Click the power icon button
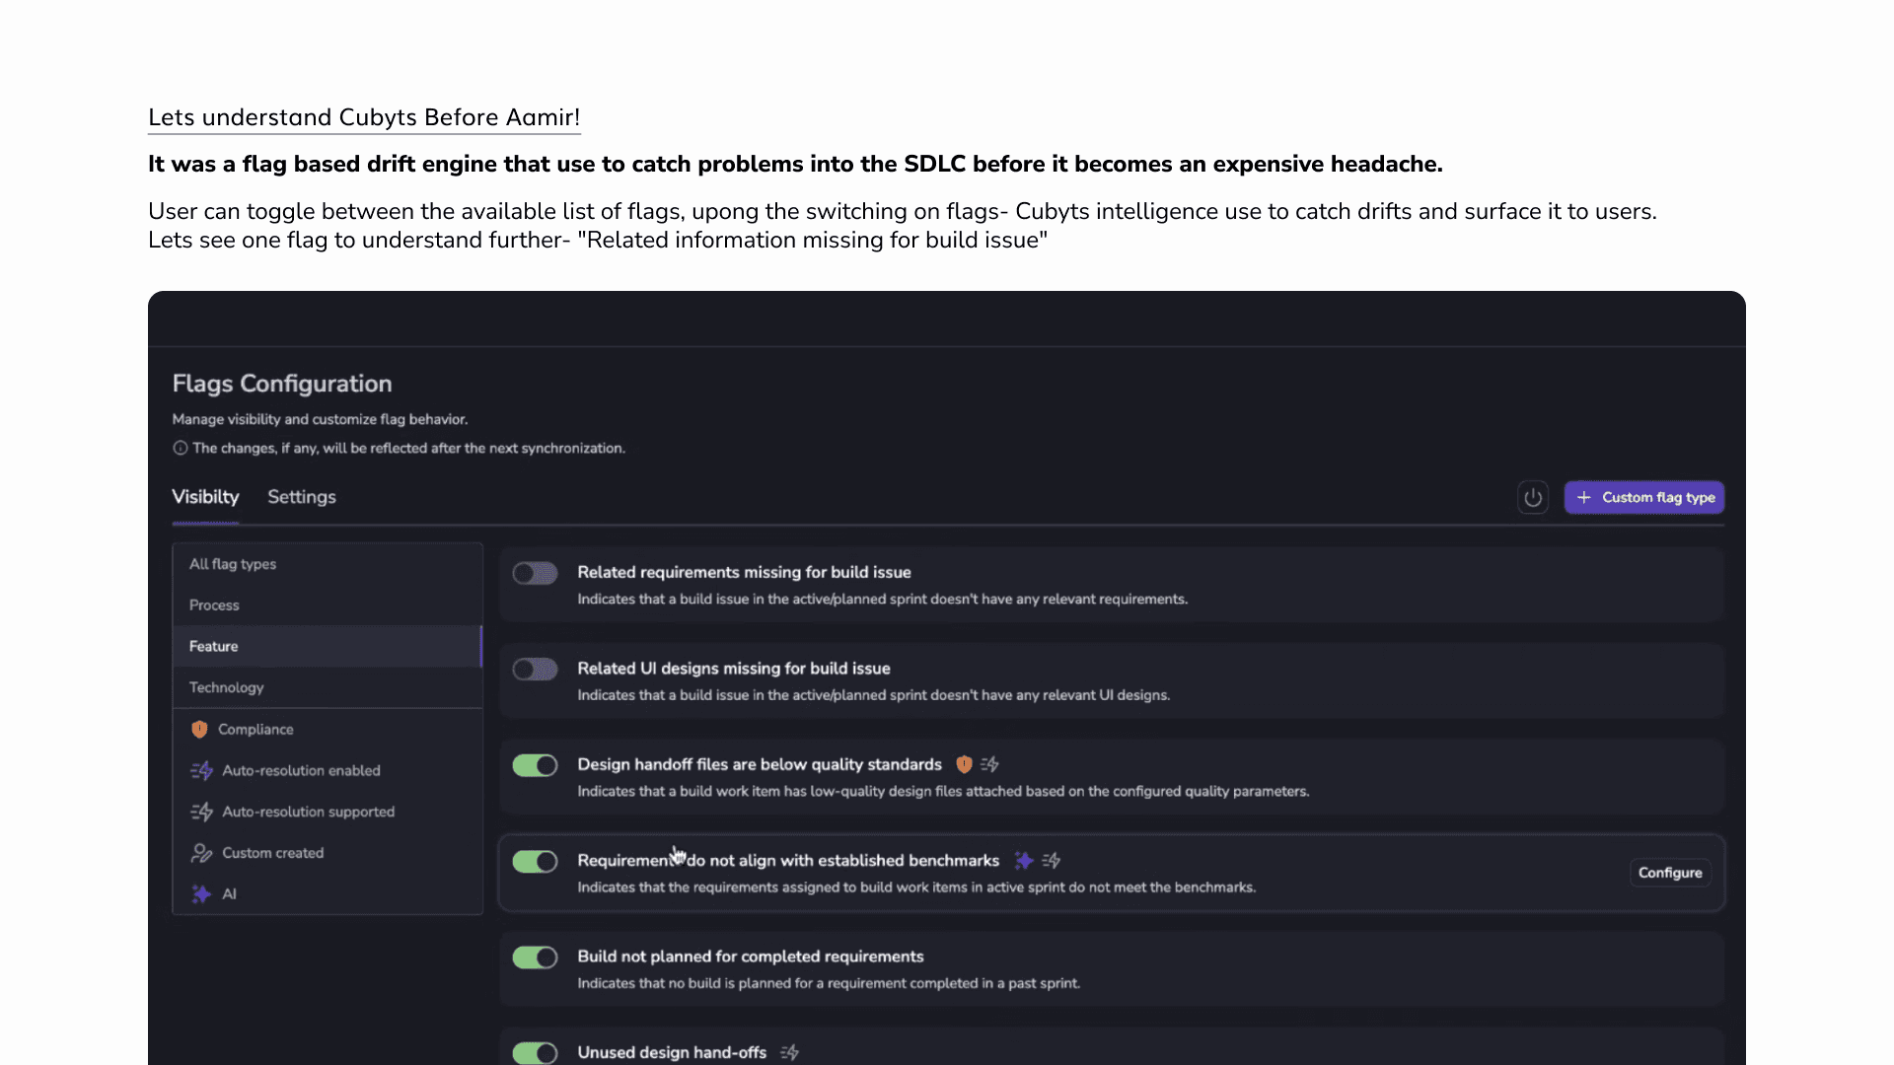The image size is (1894, 1065). [x=1532, y=498]
